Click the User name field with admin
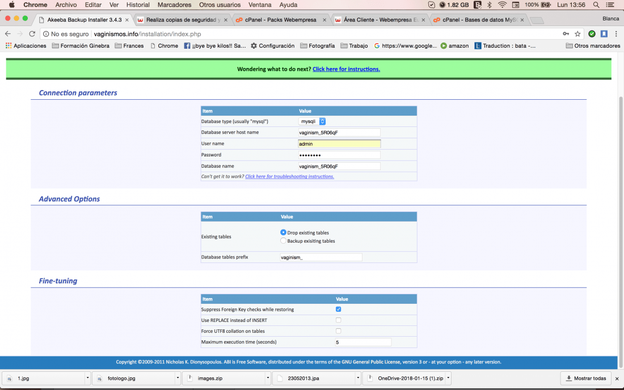The image size is (624, 390). coord(339,143)
